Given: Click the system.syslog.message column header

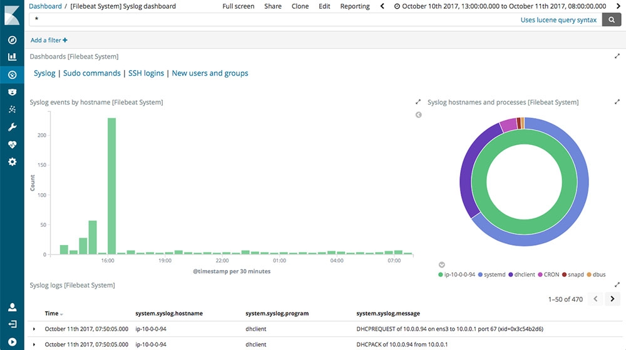Looking at the screenshot, I should [388, 313].
